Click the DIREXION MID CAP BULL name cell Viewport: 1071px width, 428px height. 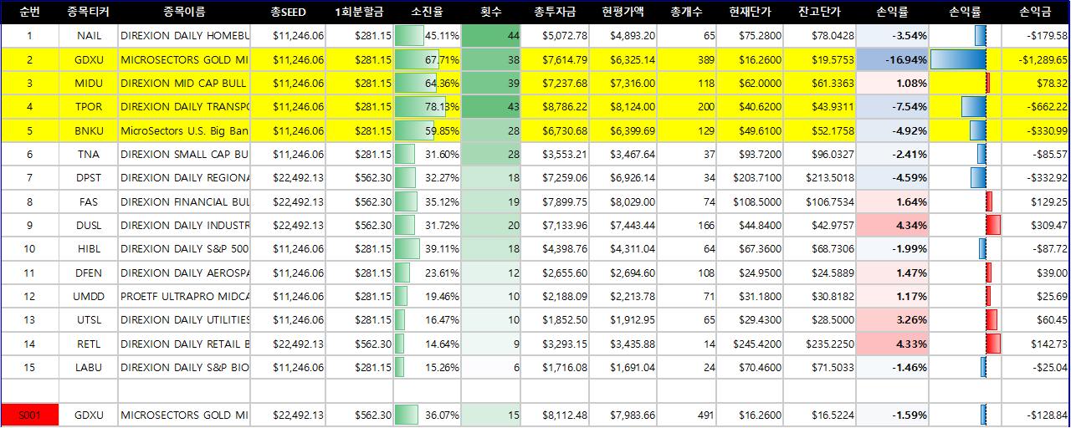pyautogui.click(x=184, y=84)
